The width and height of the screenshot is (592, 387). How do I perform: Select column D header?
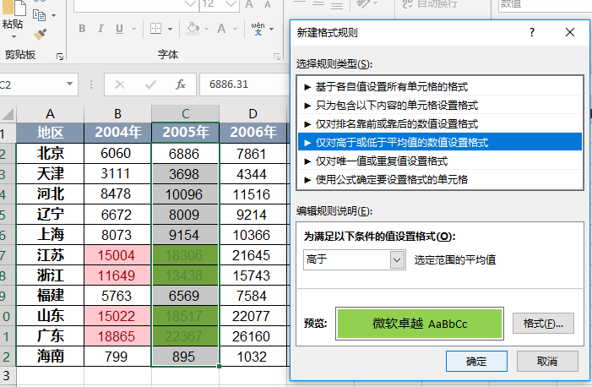click(x=253, y=114)
